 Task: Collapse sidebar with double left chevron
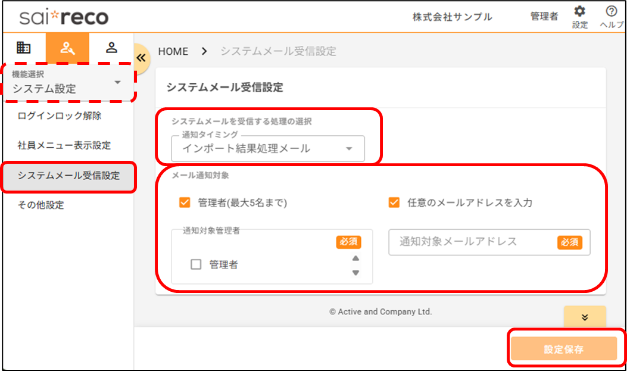click(x=142, y=58)
